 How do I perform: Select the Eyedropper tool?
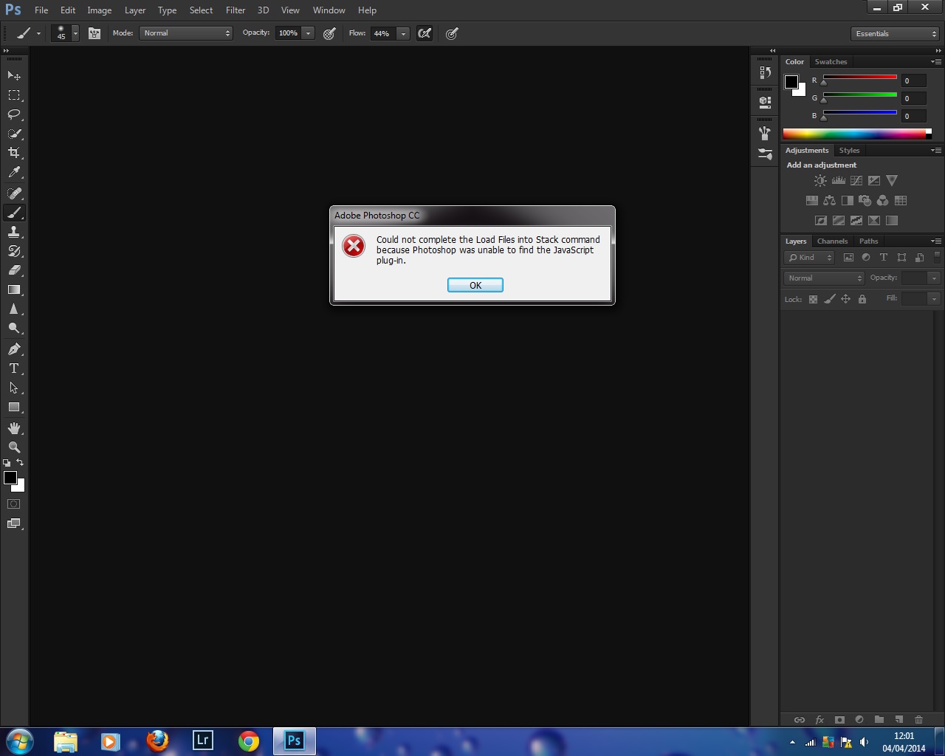tap(14, 172)
